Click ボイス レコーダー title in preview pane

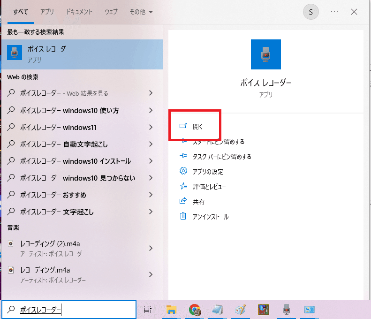(x=266, y=83)
